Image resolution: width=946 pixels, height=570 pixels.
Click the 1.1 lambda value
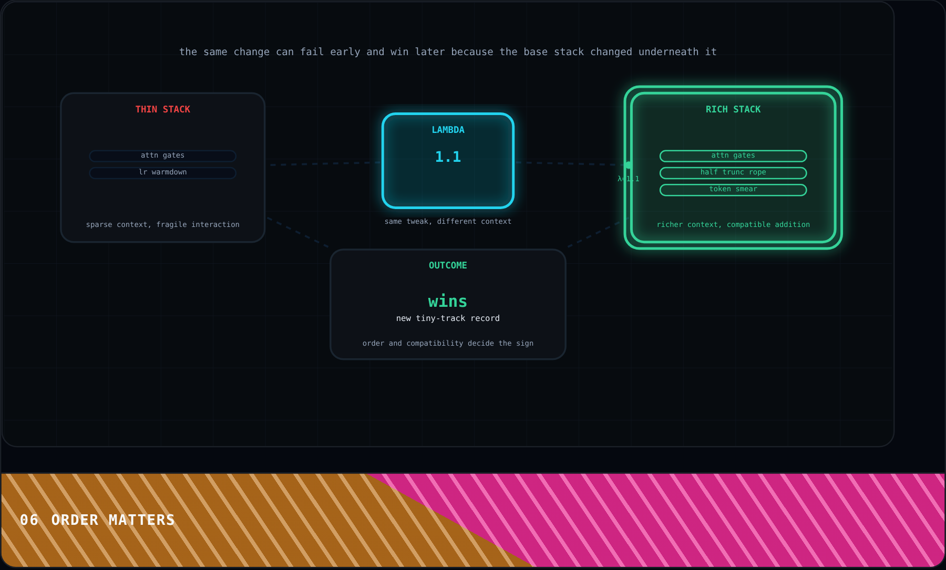[448, 157]
